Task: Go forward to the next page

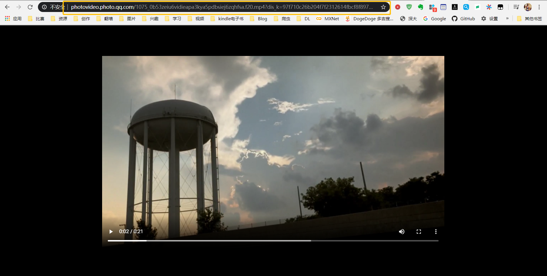Action: pos(19,7)
